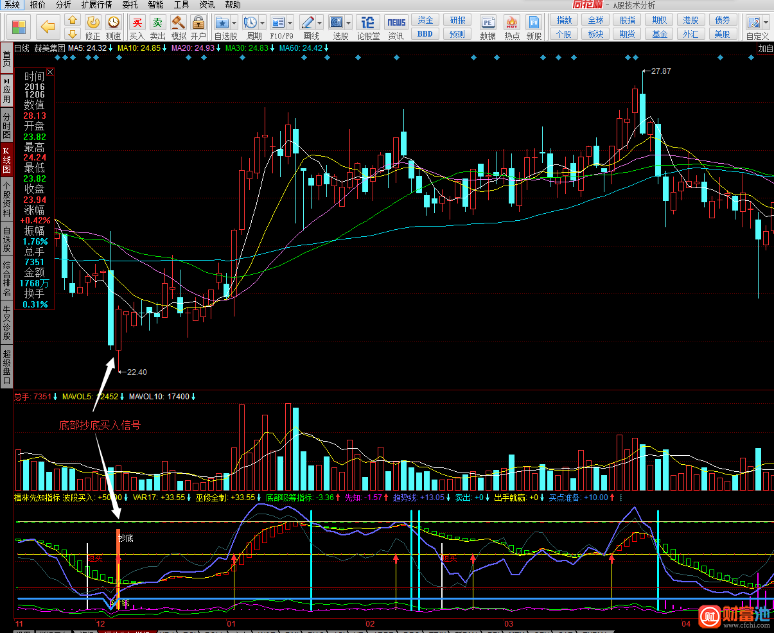Click the 期货 futures button
774x633 pixels.
point(628,34)
